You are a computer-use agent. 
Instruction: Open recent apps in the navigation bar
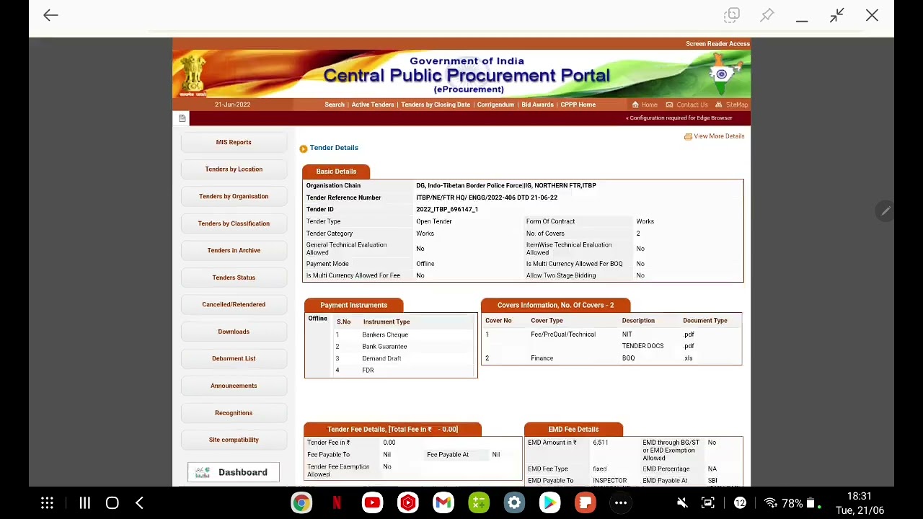(x=84, y=503)
